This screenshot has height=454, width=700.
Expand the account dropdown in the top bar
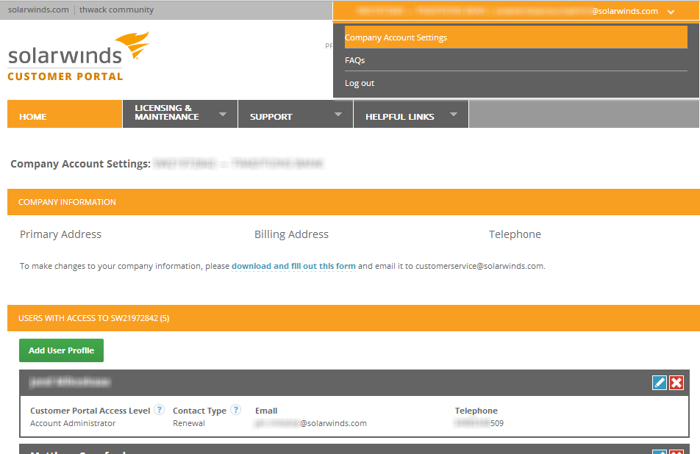670,12
